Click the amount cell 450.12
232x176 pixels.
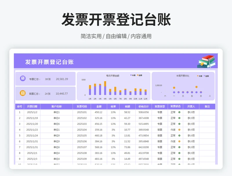98,112
